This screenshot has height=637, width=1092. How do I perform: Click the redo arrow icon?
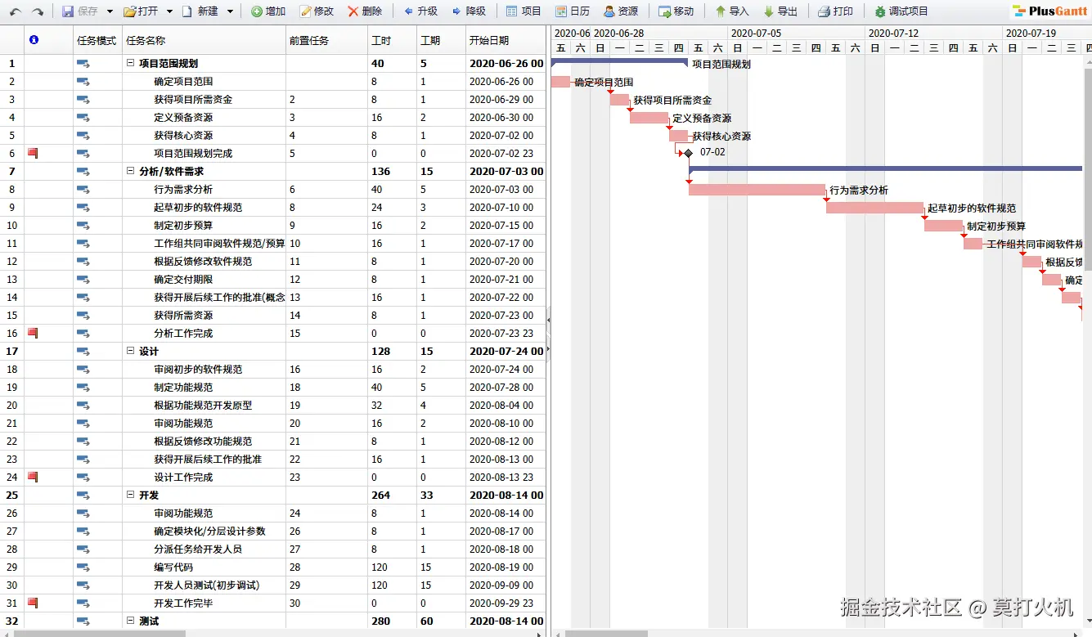click(x=37, y=11)
